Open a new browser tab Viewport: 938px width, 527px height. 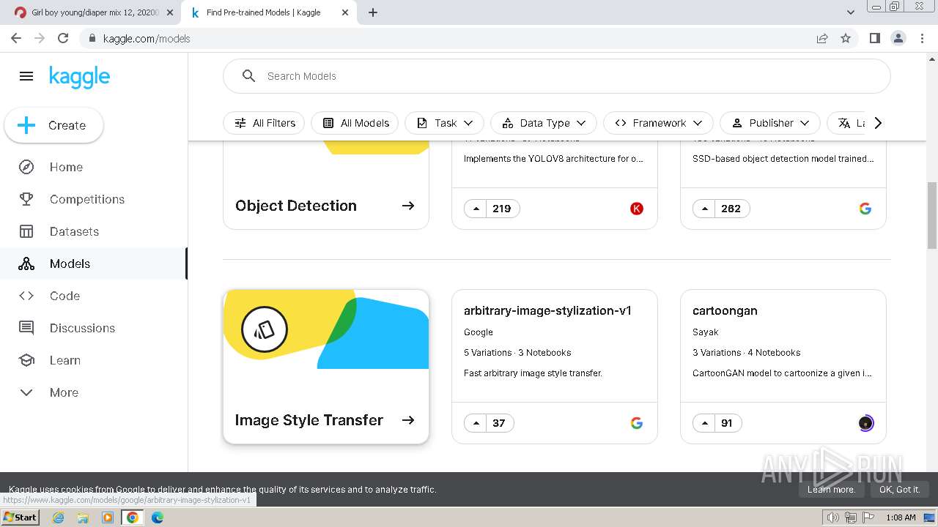(x=372, y=12)
